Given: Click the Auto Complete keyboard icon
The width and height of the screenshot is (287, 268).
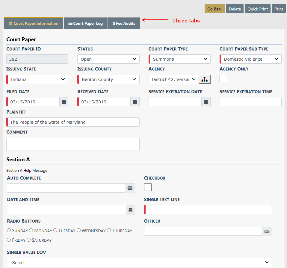Looking at the screenshot, I should pyautogui.click(x=130, y=188).
